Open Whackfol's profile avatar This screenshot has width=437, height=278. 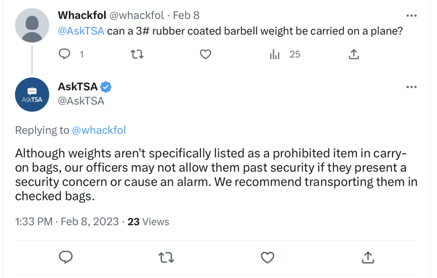(x=32, y=25)
